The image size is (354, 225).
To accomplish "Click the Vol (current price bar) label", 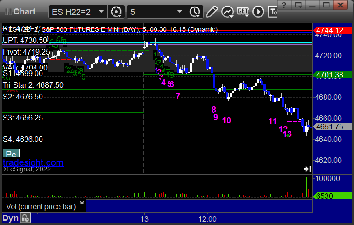I will click(x=41, y=206).
